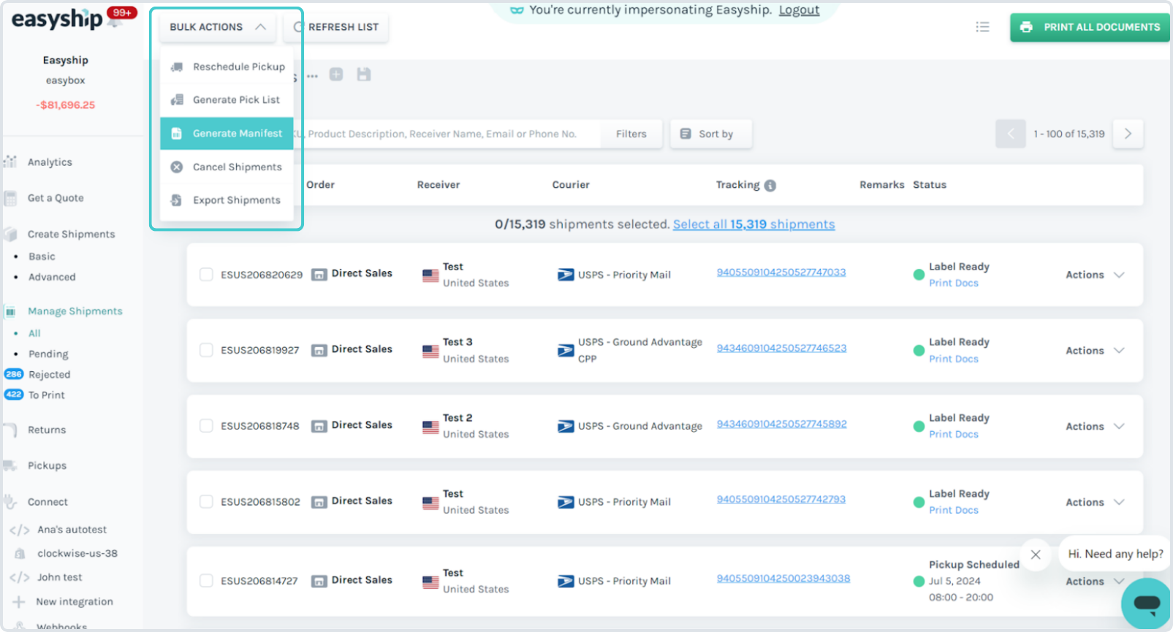Select shipment ESUS206819927 checkbox
The width and height of the screenshot is (1173, 632).
[x=206, y=350]
